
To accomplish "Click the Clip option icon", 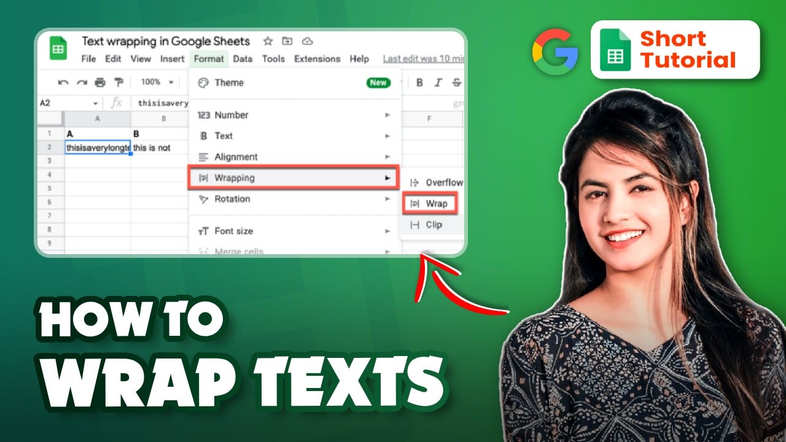I will (x=414, y=225).
